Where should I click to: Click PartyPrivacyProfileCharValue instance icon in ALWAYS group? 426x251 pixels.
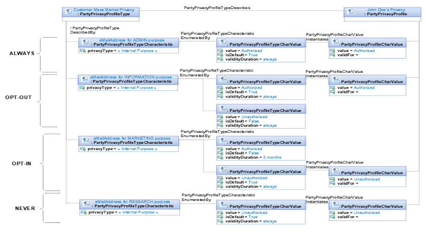click(336, 42)
